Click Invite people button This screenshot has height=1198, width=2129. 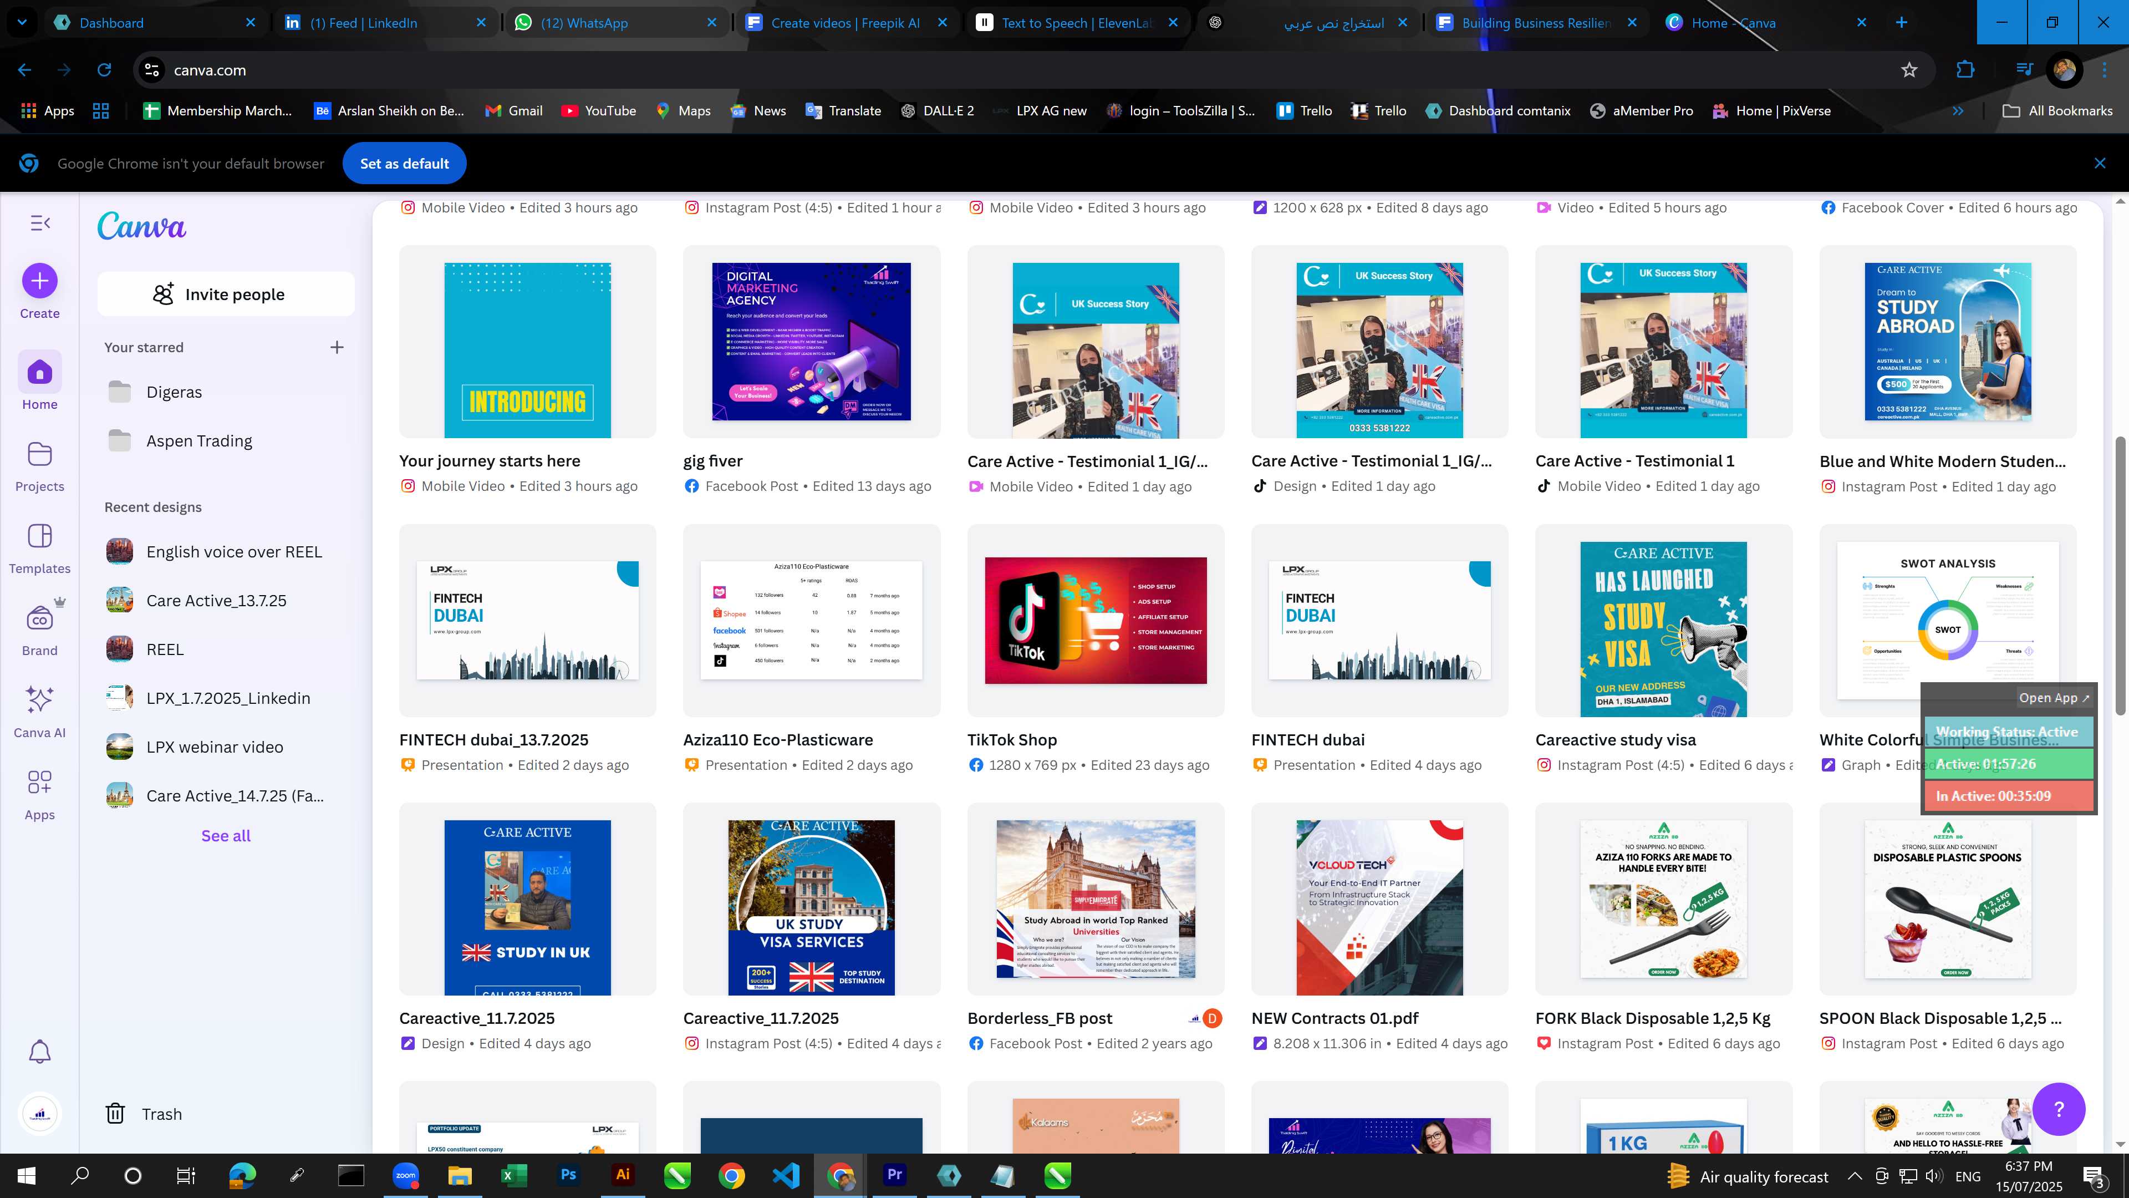tap(226, 295)
